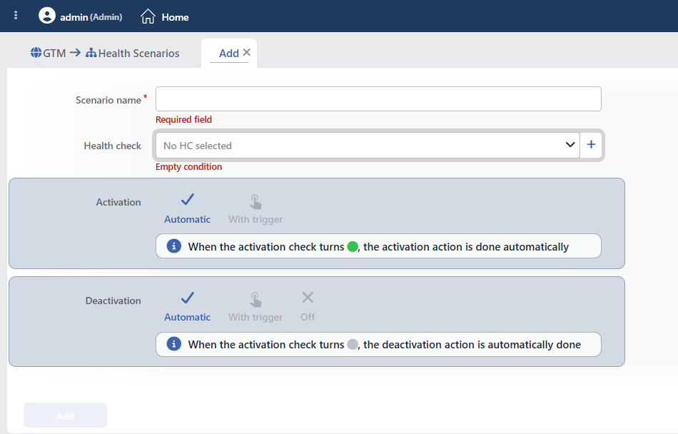Image resolution: width=678 pixels, height=434 pixels.
Task: Click the gray status dot in Deactivation message
Action: (353, 344)
